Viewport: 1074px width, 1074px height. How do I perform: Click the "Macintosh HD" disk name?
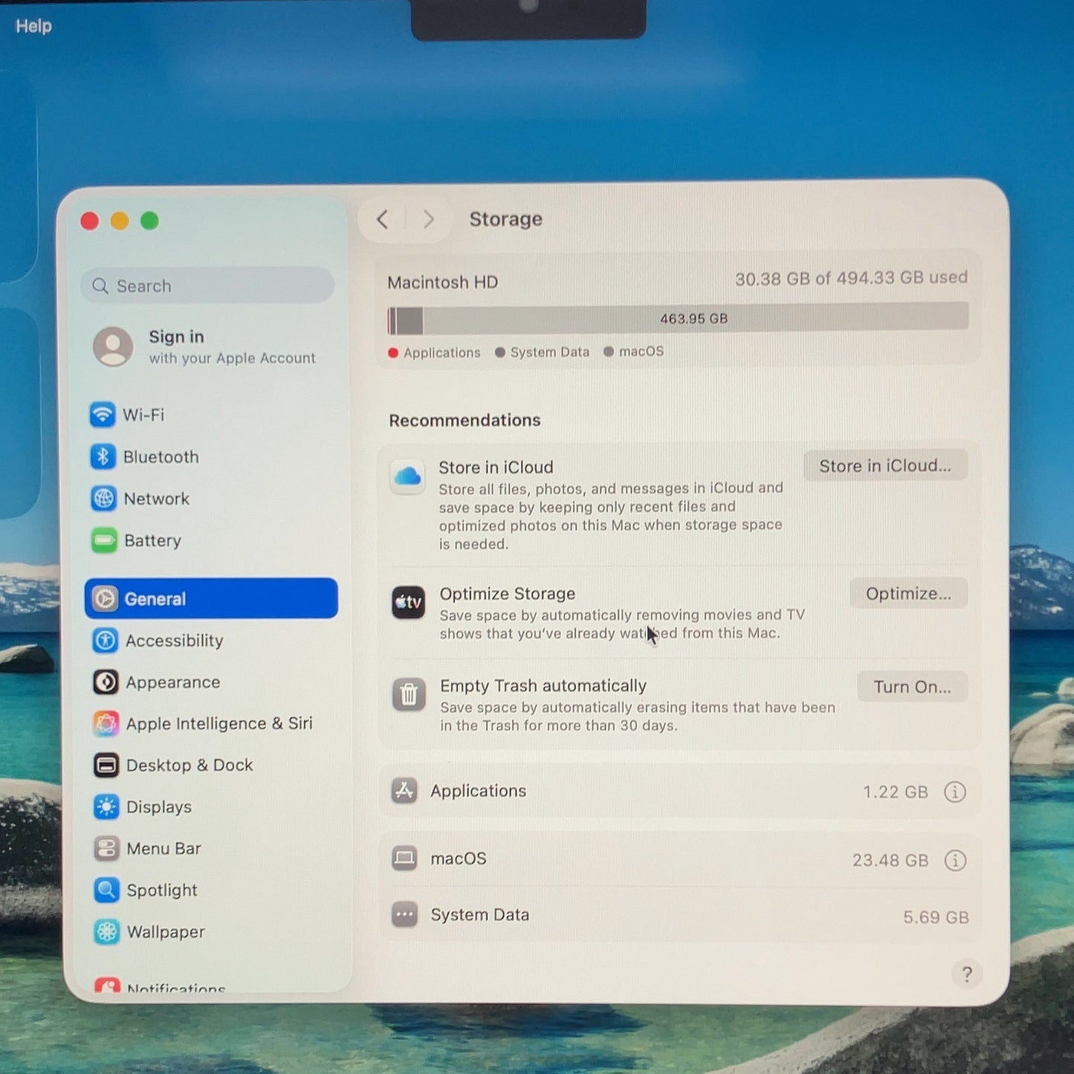tap(443, 282)
